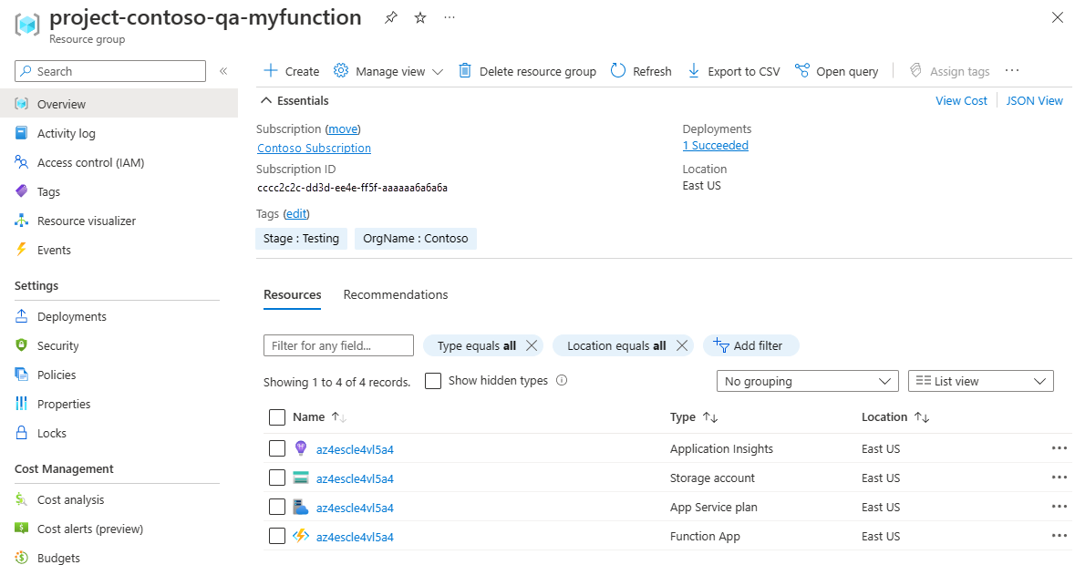Open the Contoso Subscription link
1075x565 pixels.
(314, 148)
